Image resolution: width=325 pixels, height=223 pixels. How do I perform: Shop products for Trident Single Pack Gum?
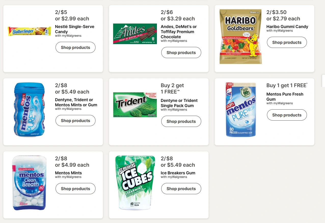click(x=181, y=122)
